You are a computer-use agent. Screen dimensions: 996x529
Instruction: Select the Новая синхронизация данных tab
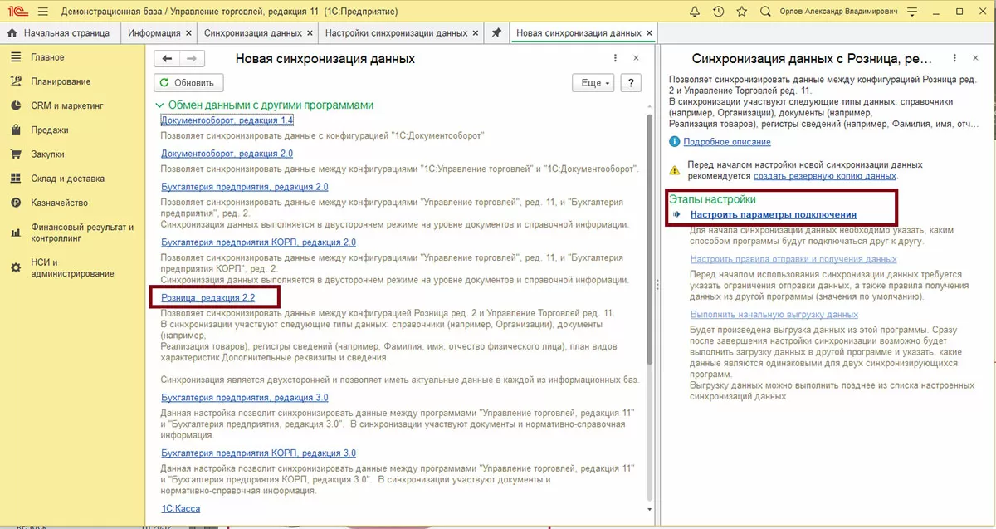tap(579, 32)
